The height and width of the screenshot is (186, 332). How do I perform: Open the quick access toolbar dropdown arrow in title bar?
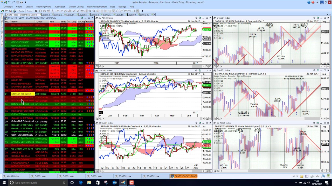[25, 2]
